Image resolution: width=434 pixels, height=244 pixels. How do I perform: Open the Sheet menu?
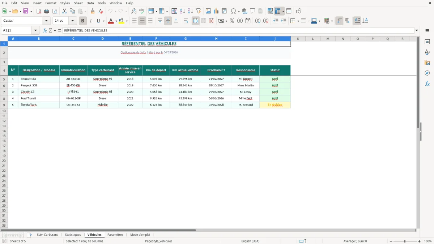[78, 3]
